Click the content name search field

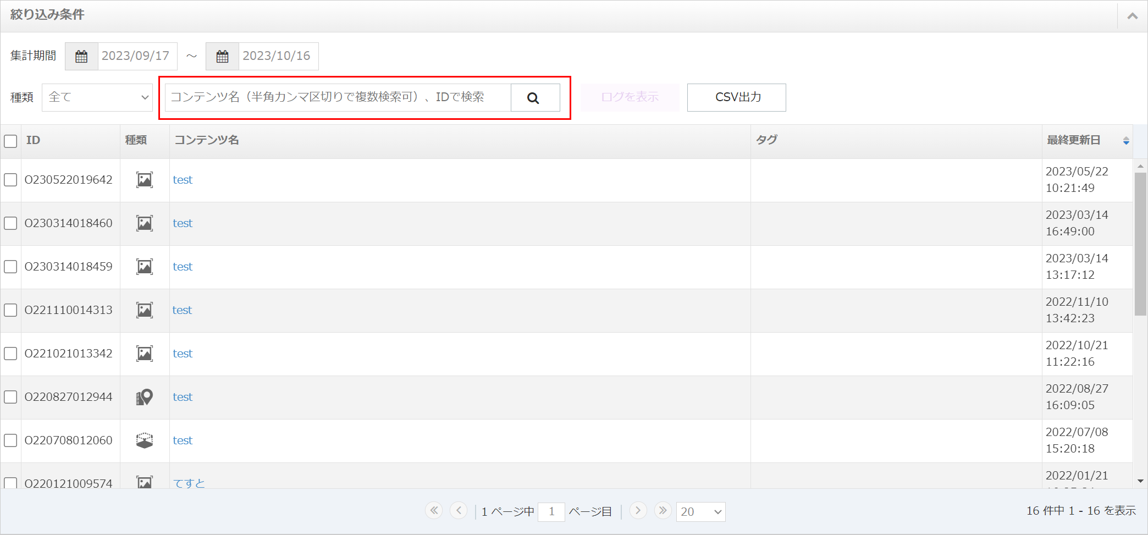338,97
